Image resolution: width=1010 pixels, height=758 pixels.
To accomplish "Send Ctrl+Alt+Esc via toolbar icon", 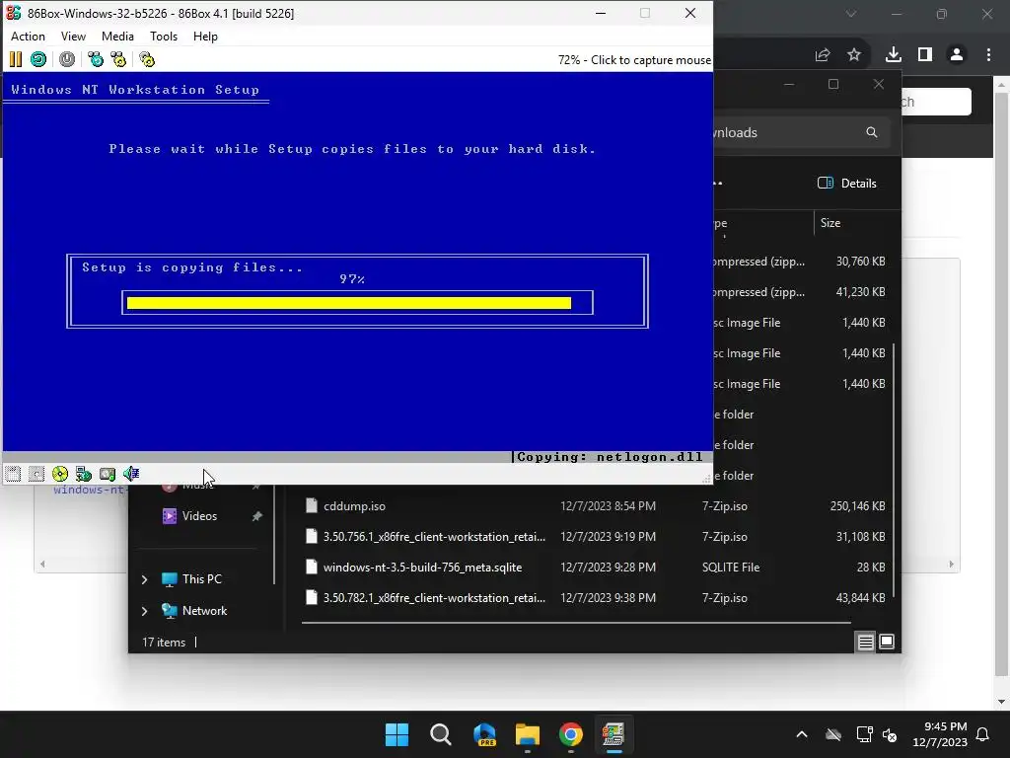I will coord(118,60).
